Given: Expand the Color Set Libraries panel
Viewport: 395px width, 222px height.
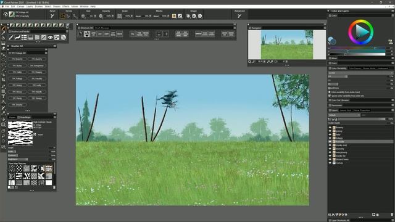Looking at the screenshot, I should [x=340, y=100].
